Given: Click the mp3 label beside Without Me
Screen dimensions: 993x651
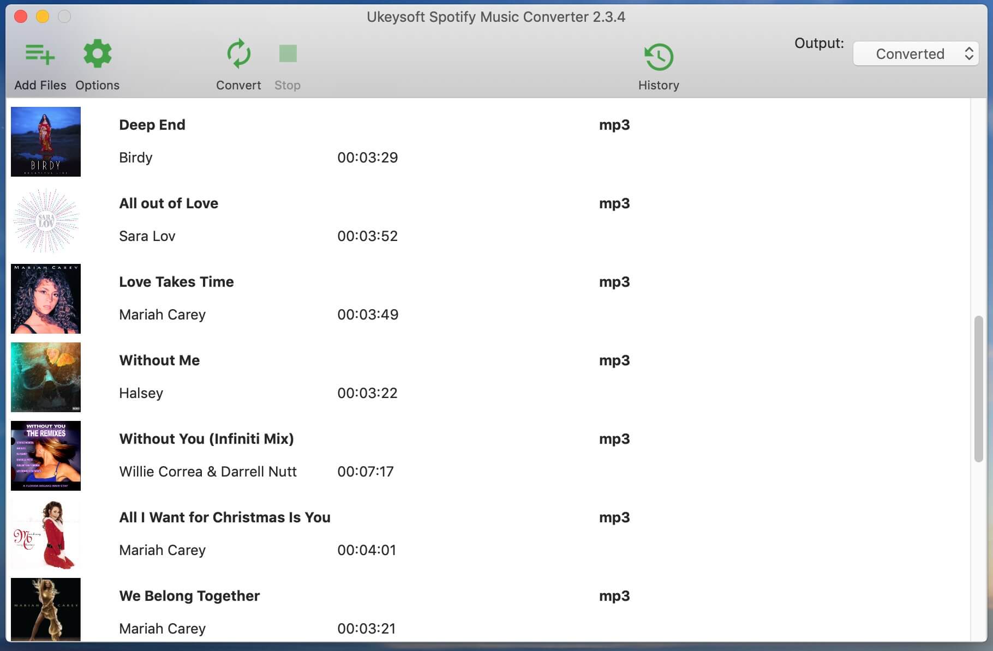Looking at the screenshot, I should (614, 360).
